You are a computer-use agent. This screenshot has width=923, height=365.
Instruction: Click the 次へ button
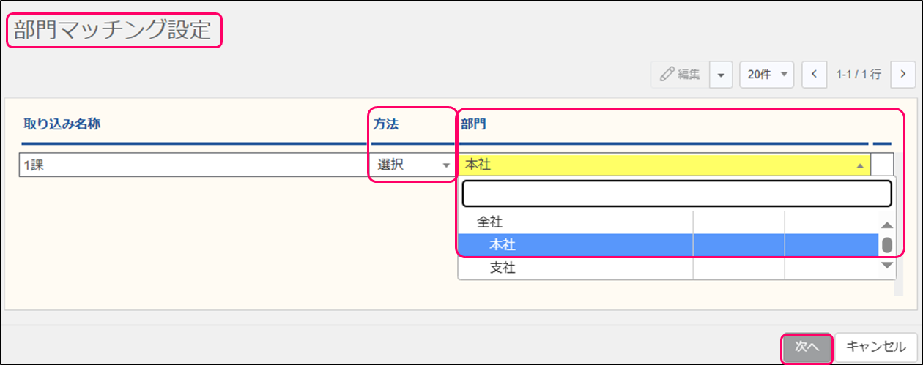coord(807,347)
